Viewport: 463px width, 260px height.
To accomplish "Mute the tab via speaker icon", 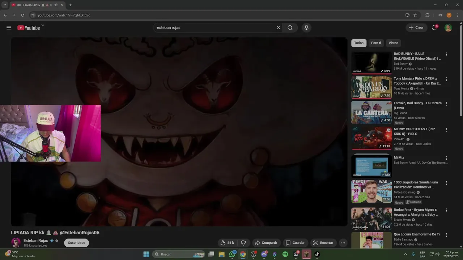I will pos(56,5).
